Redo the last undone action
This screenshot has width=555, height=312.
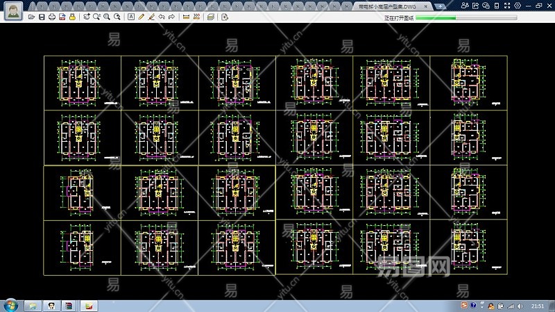(x=171, y=17)
